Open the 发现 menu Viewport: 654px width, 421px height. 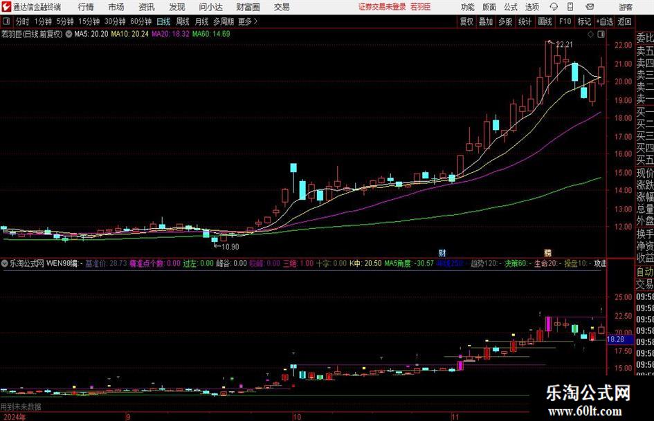[x=177, y=7]
